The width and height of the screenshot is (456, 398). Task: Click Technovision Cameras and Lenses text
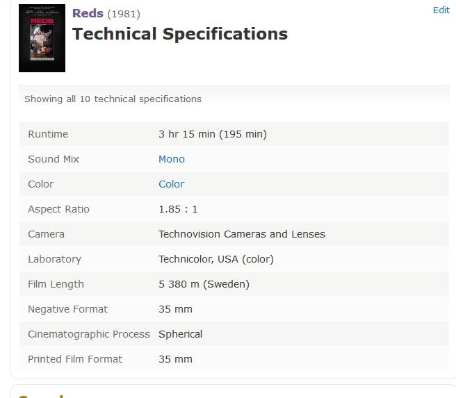coord(241,234)
